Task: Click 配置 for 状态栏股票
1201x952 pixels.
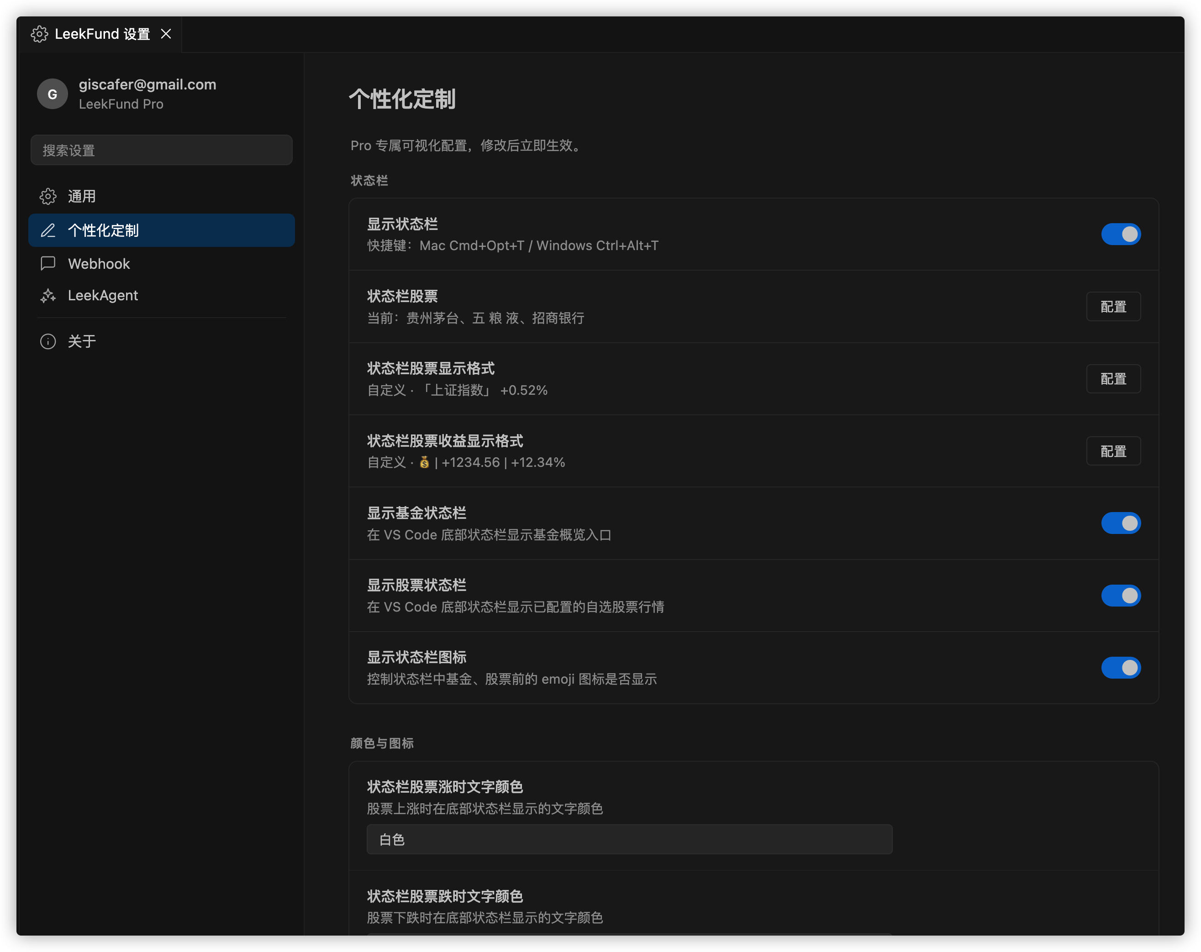Action: pyautogui.click(x=1113, y=307)
